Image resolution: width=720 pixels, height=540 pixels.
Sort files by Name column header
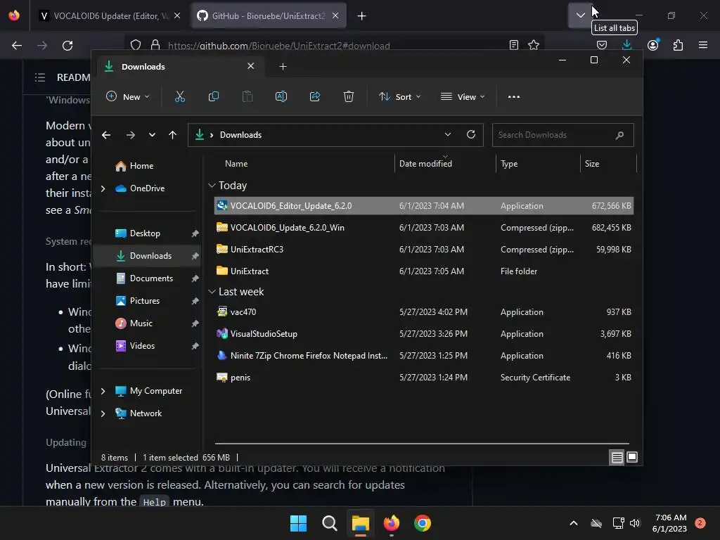(236, 164)
